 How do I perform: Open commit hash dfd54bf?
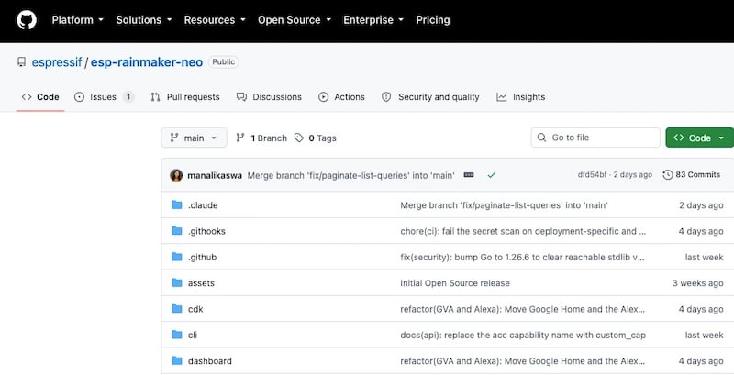point(592,175)
